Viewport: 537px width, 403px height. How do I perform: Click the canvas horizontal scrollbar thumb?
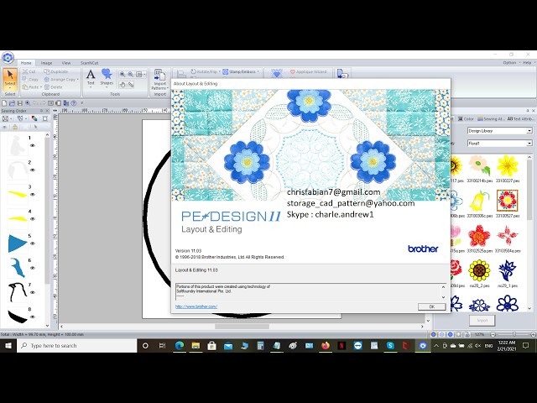(242, 327)
